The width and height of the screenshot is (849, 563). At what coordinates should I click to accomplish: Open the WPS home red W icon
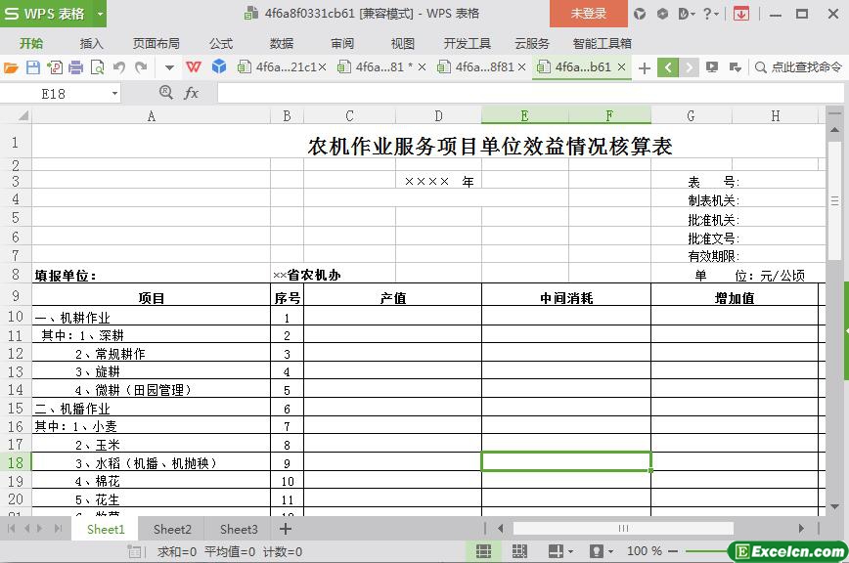coord(194,67)
